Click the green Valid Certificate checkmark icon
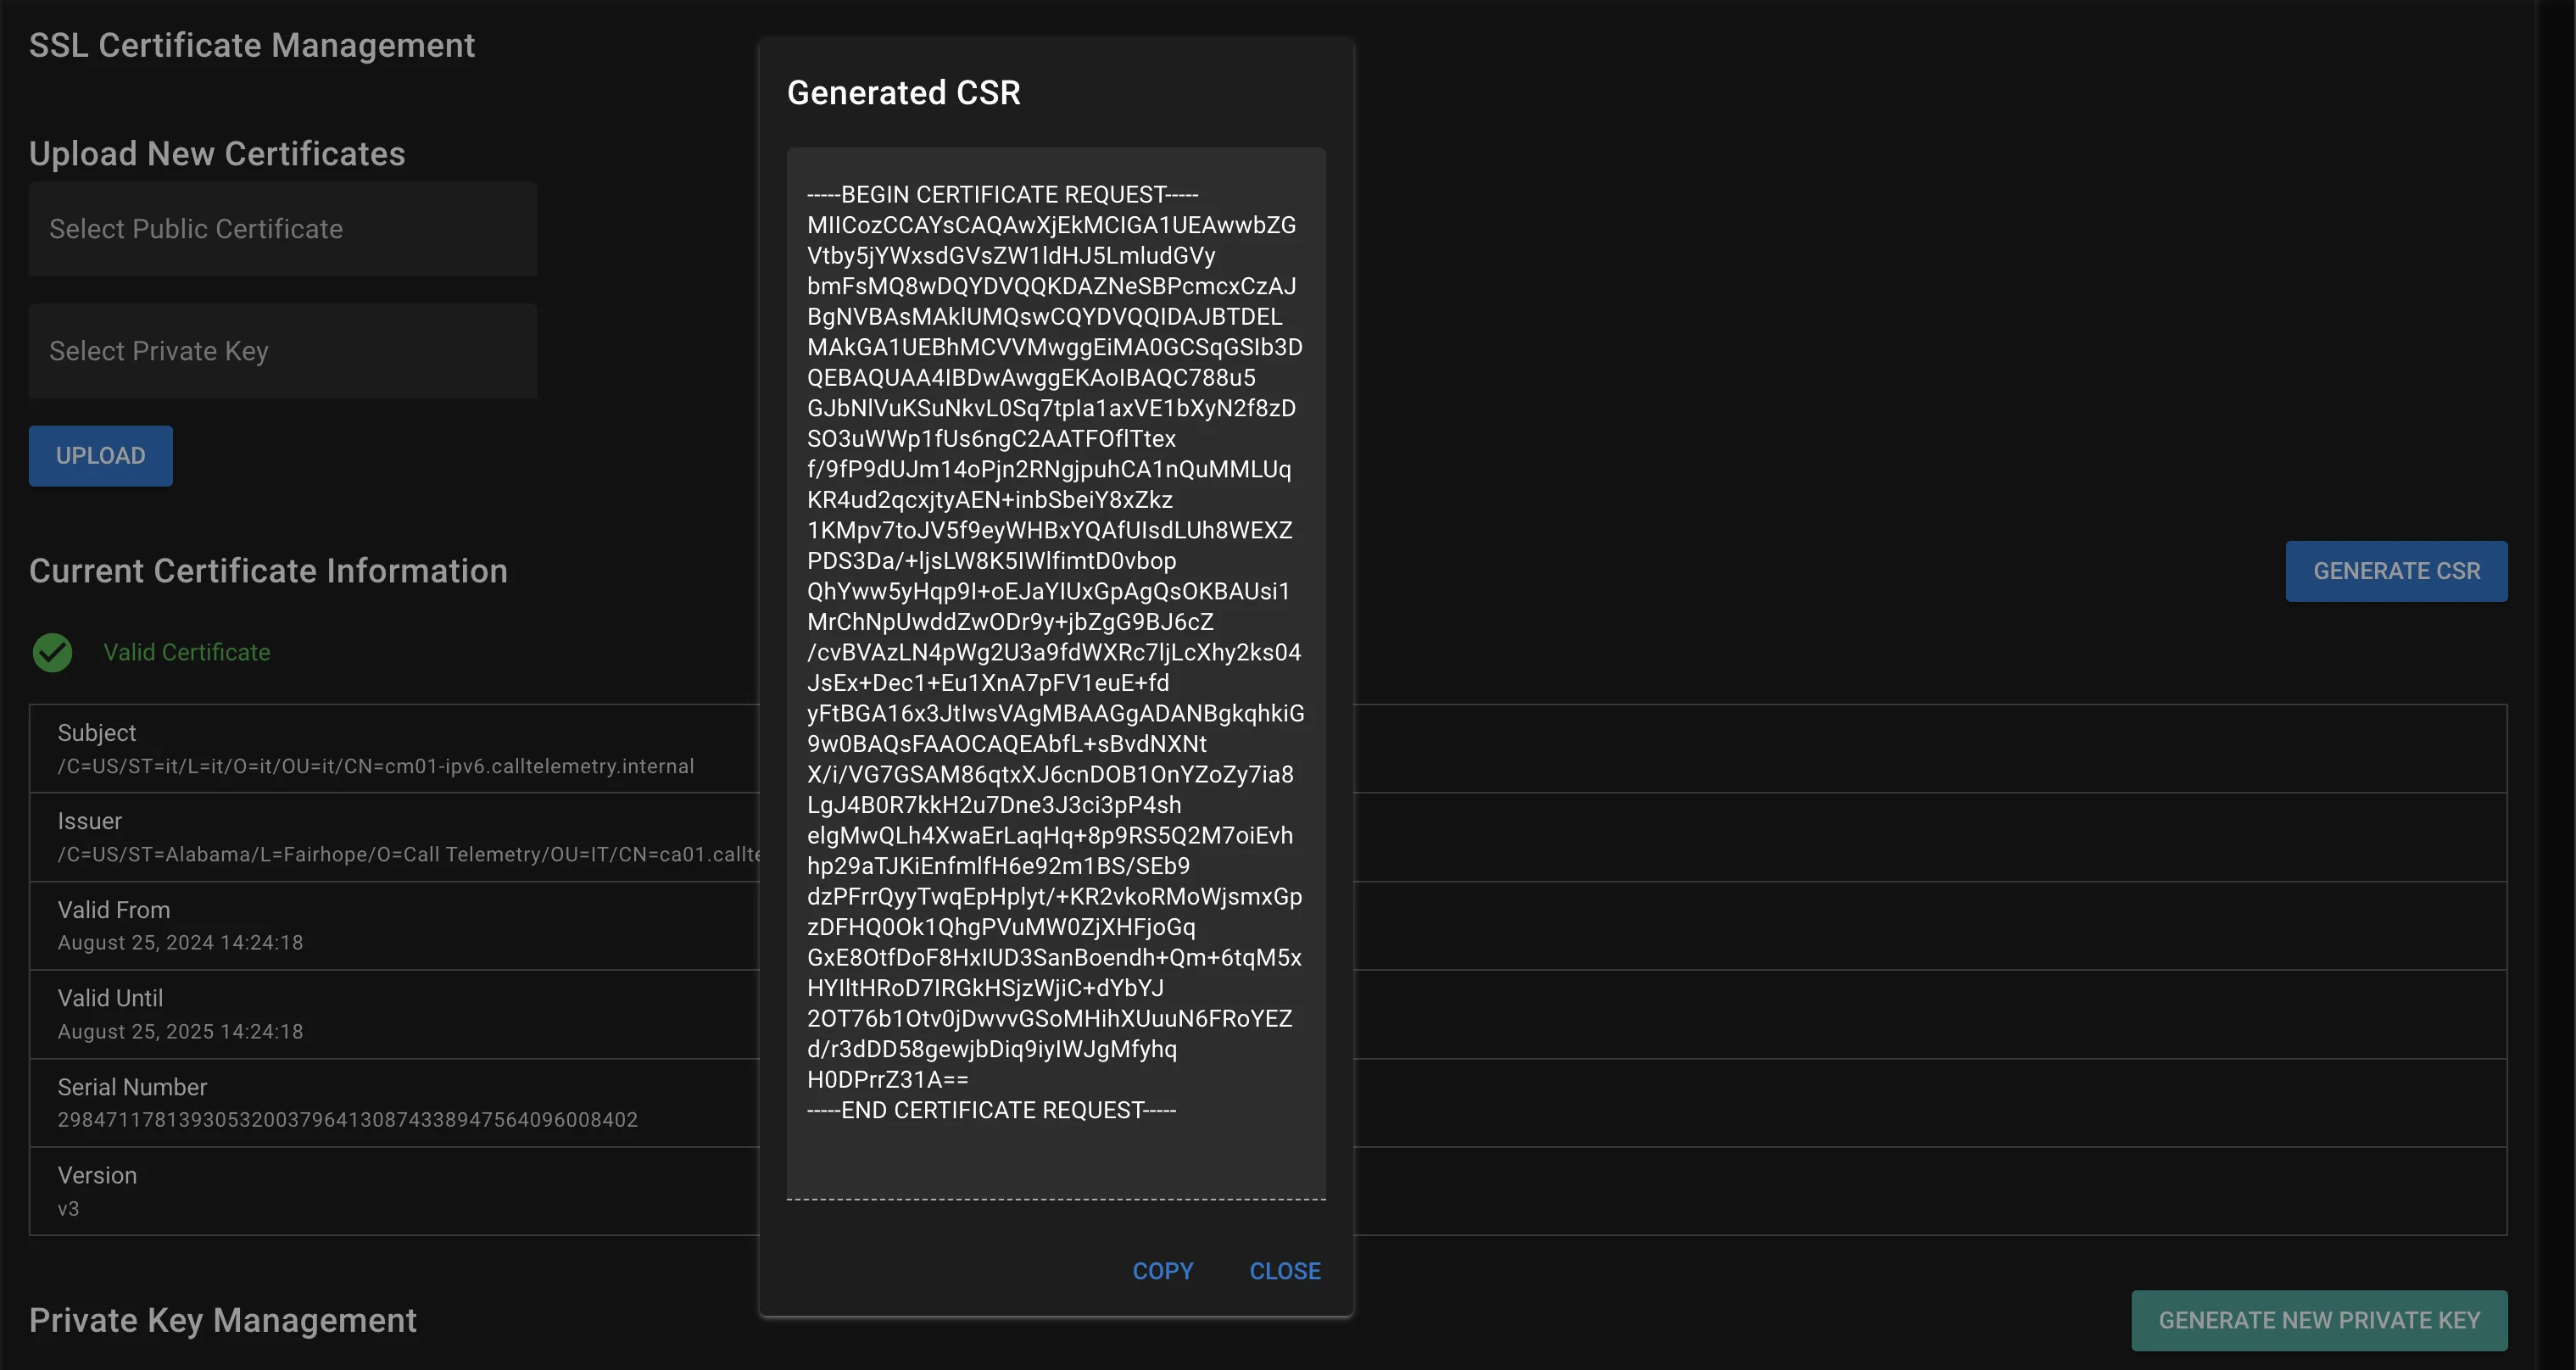The height and width of the screenshot is (1370, 2576). [x=52, y=653]
